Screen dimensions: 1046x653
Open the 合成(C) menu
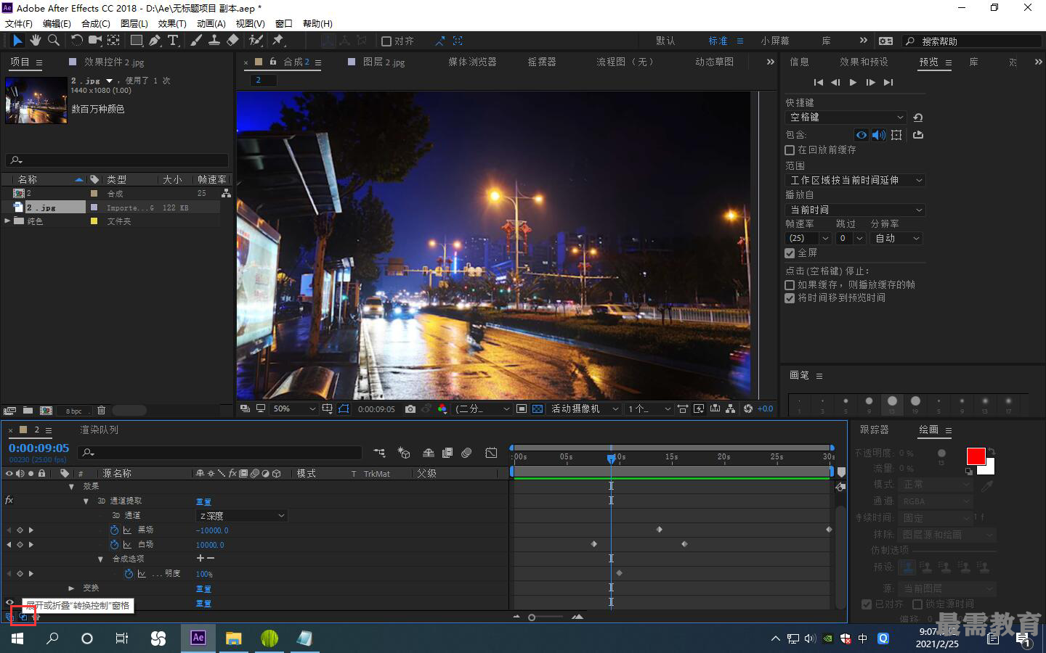pos(96,23)
